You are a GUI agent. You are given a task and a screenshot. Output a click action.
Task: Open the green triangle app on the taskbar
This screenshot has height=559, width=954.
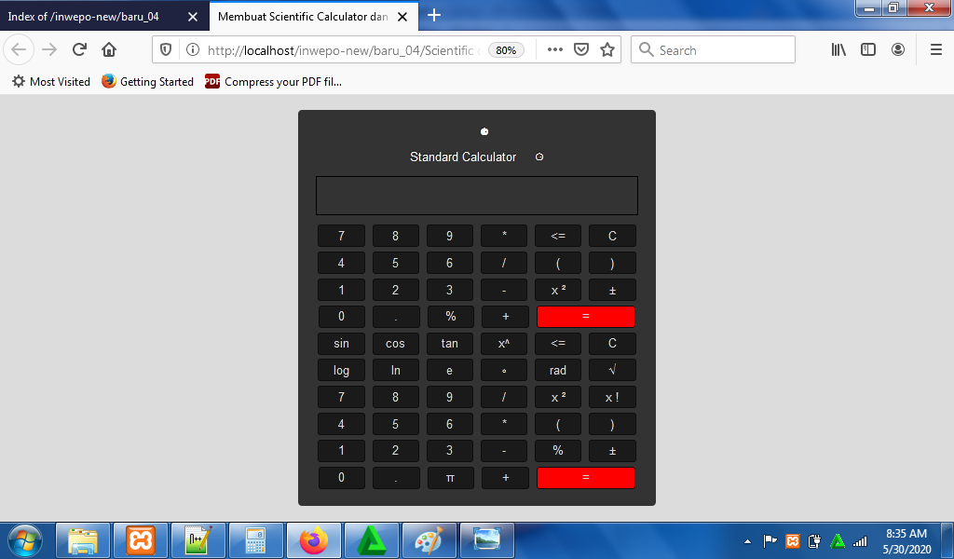[372, 540]
